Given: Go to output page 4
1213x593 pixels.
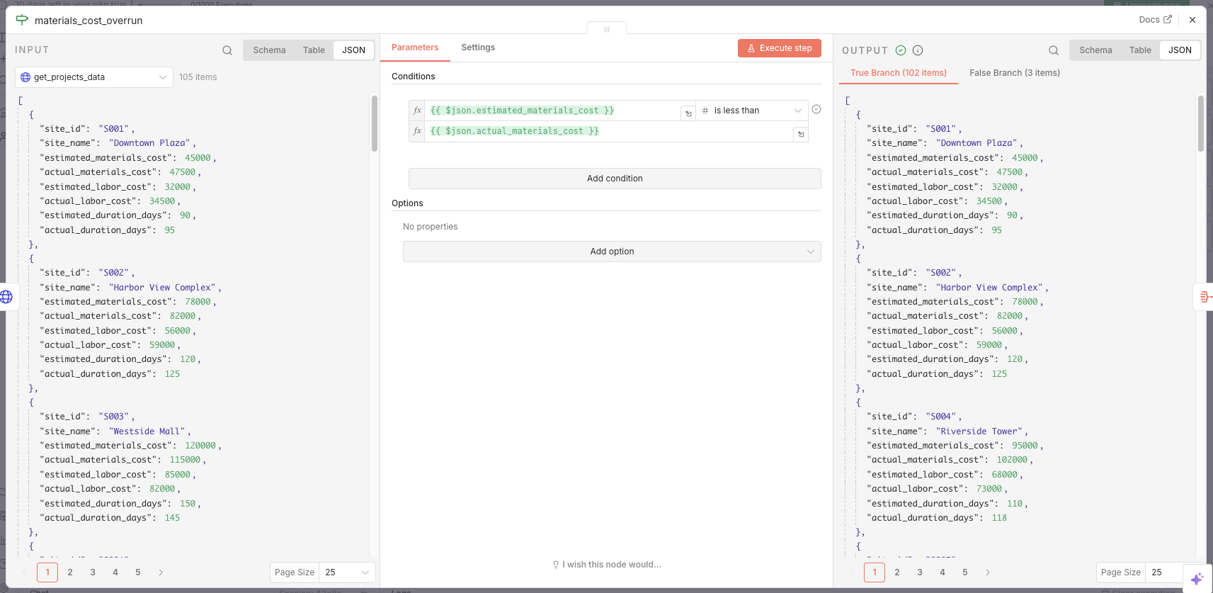Looking at the screenshot, I should click(943, 572).
